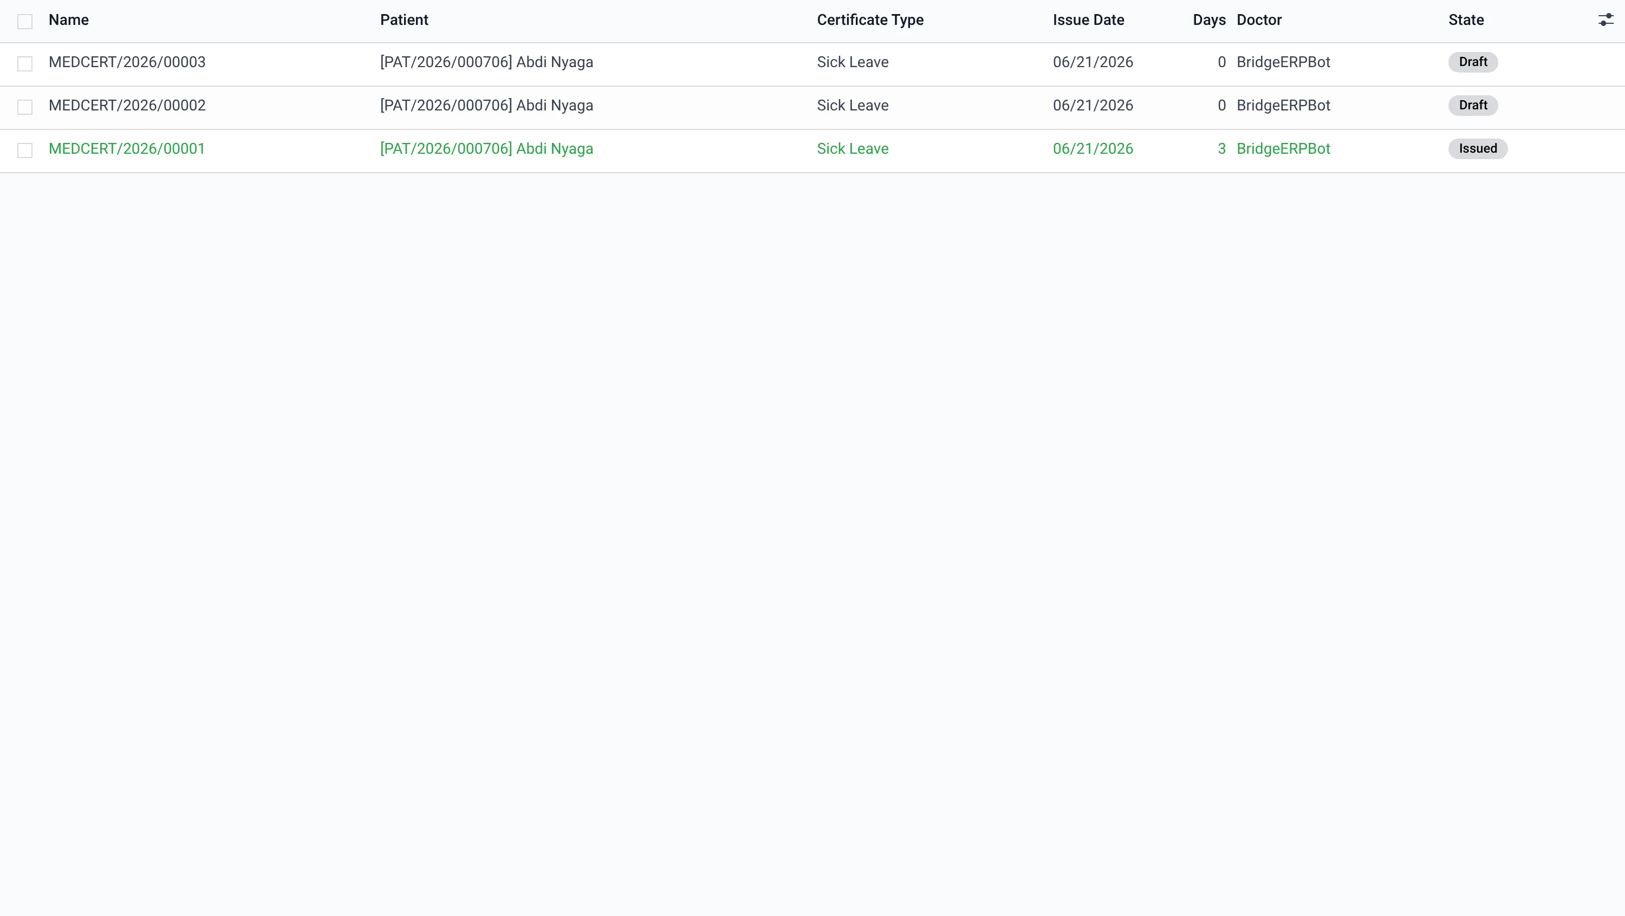Open certificate MEDCERT/2026/00002 record
The width and height of the screenshot is (1625, 916).
tap(127, 105)
